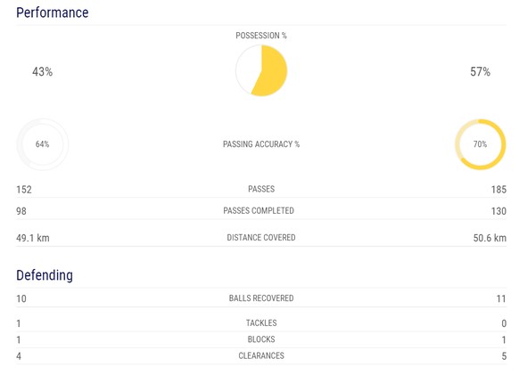Select the TACKLES row label

tap(261, 323)
